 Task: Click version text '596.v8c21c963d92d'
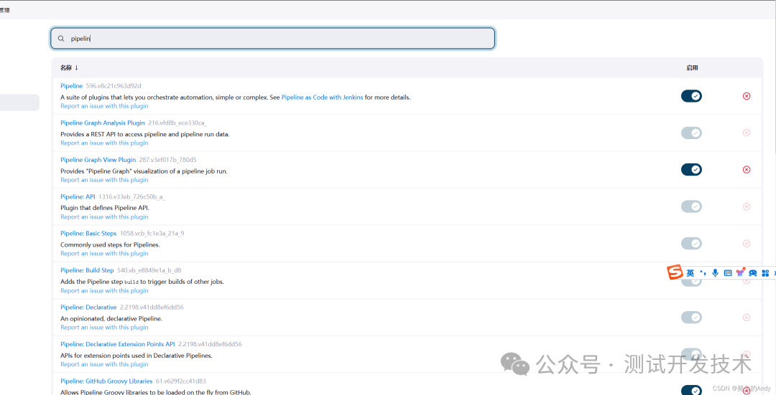pyautogui.click(x=114, y=86)
